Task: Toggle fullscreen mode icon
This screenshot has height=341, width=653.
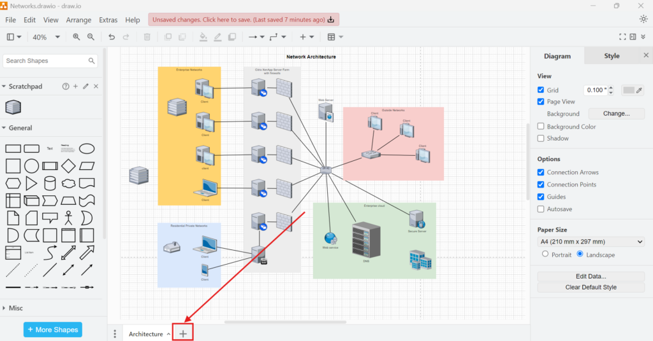Action: point(622,37)
